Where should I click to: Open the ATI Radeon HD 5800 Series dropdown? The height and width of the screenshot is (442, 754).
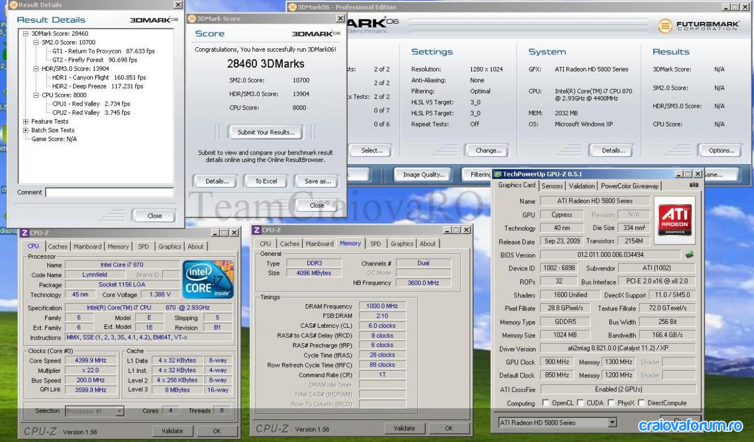(x=613, y=422)
